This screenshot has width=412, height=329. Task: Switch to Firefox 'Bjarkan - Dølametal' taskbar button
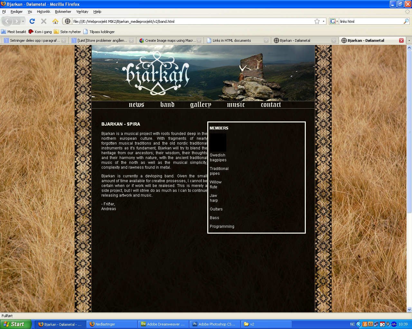61,324
